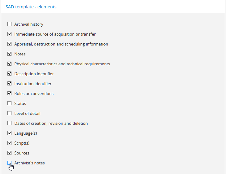Tick the Status checkbox
The width and height of the screenshot is (226, 174).
(x=10, y=103)
